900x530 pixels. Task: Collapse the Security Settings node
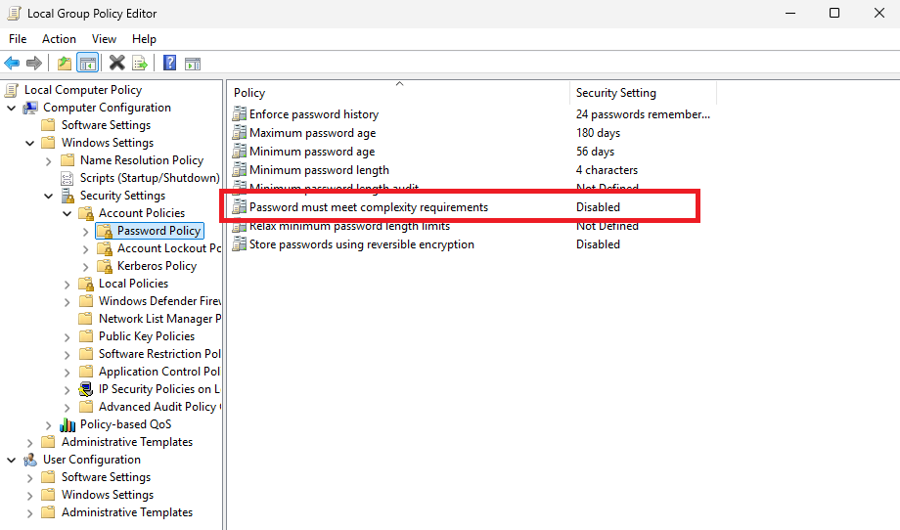pos(48,196)
